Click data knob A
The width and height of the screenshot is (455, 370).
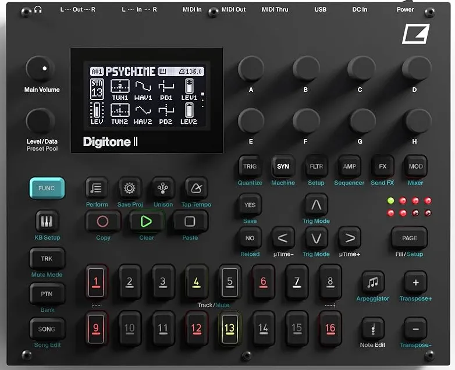pyautogui.click(x=251, y=69)
